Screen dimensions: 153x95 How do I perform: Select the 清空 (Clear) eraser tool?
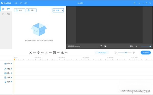(64, 53)
